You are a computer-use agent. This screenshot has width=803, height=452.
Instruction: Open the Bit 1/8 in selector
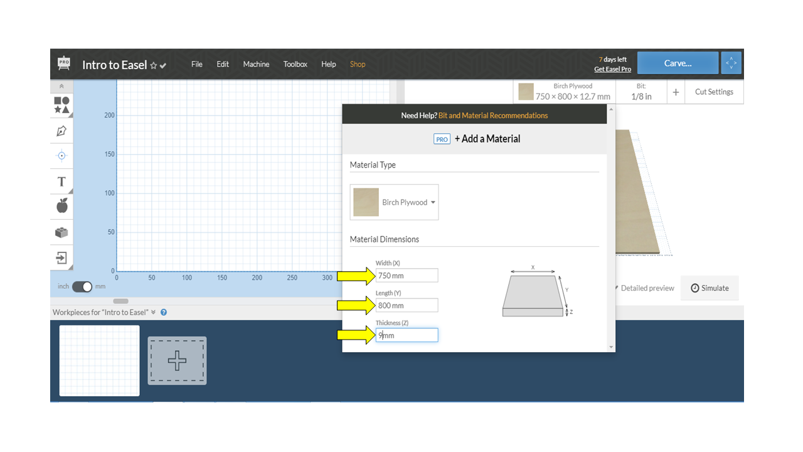point(641,92)
